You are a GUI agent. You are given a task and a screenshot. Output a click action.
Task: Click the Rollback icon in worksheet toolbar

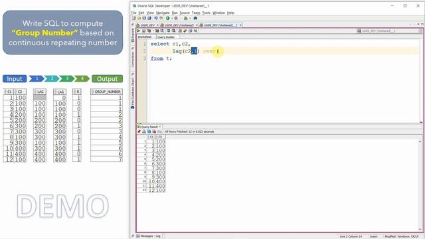174,31
